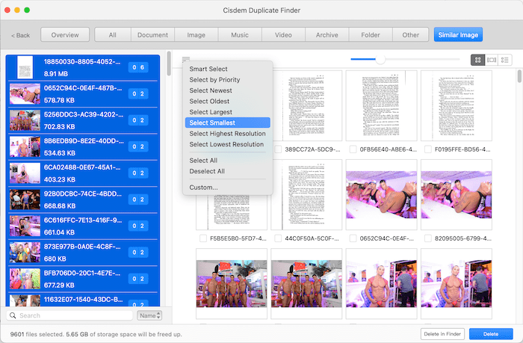
Task: Click inside the Search input field
Action: [75, 315]
